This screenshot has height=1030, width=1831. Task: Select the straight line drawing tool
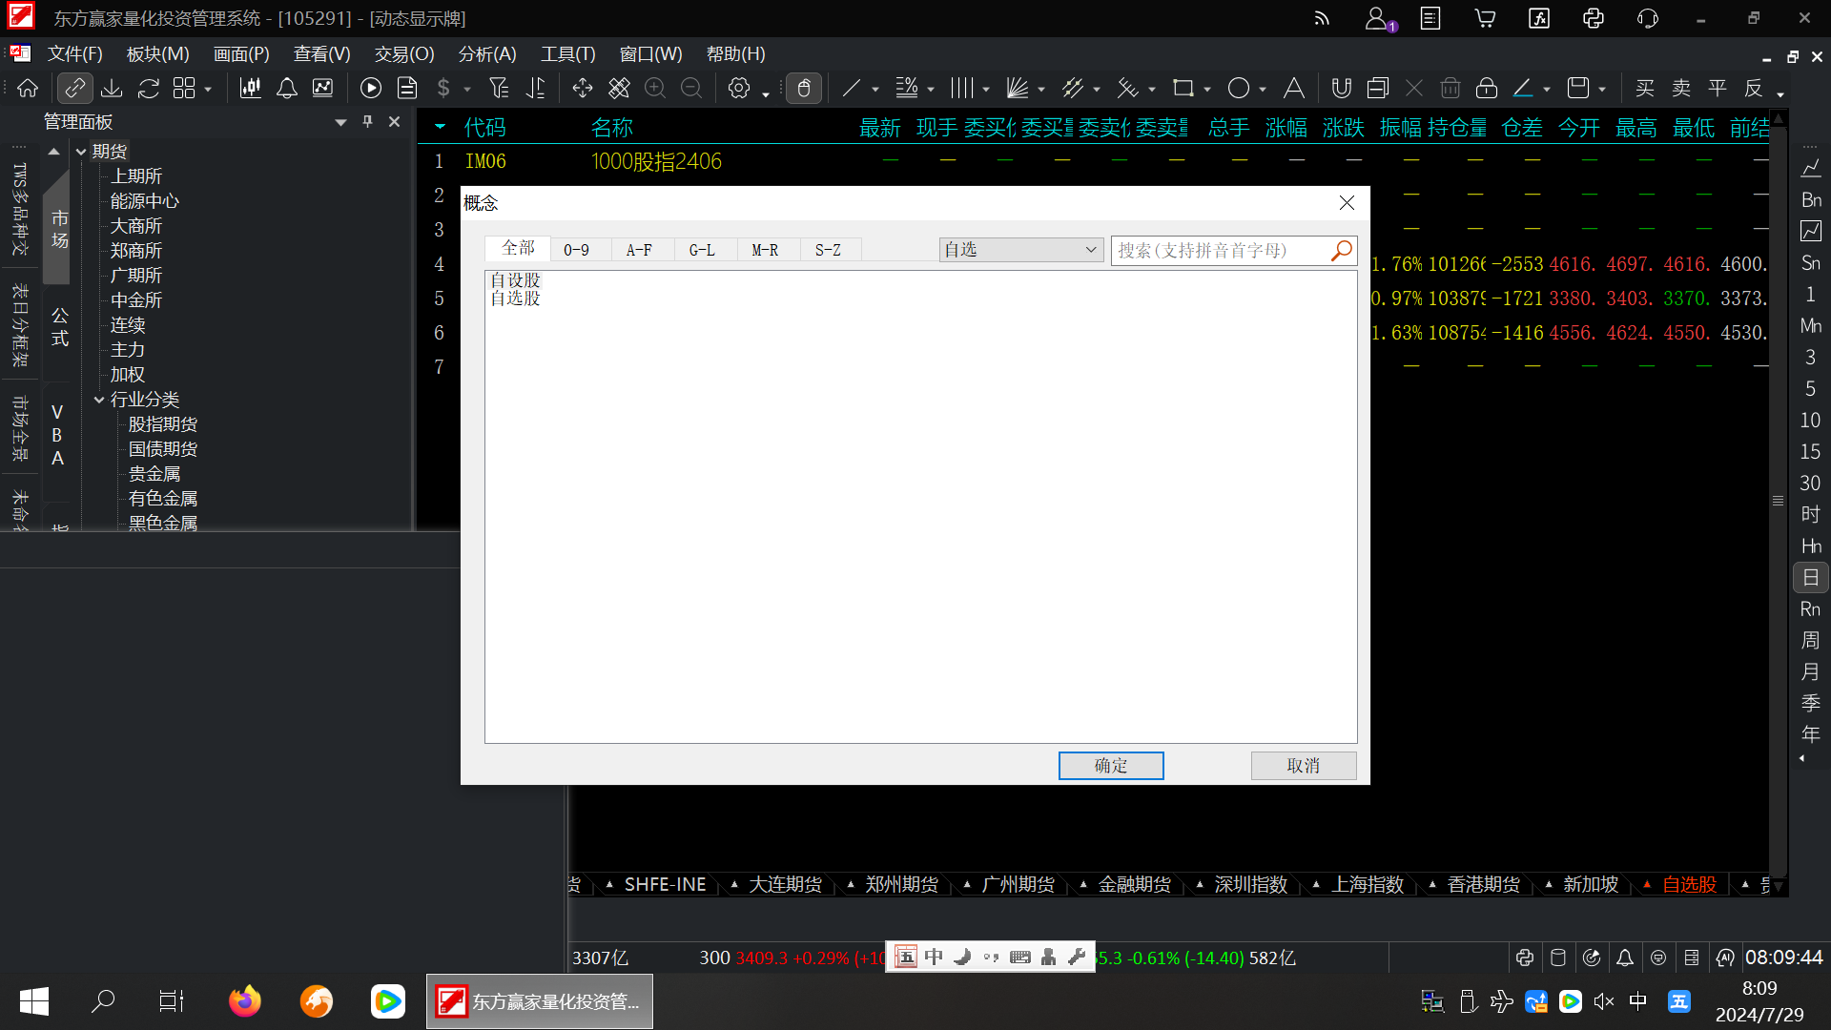click(852, 89)
